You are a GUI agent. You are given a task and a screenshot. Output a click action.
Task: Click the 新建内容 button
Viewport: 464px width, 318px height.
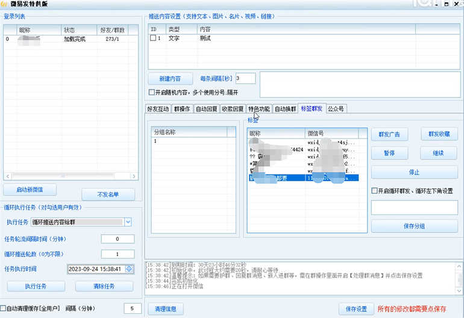170,79
